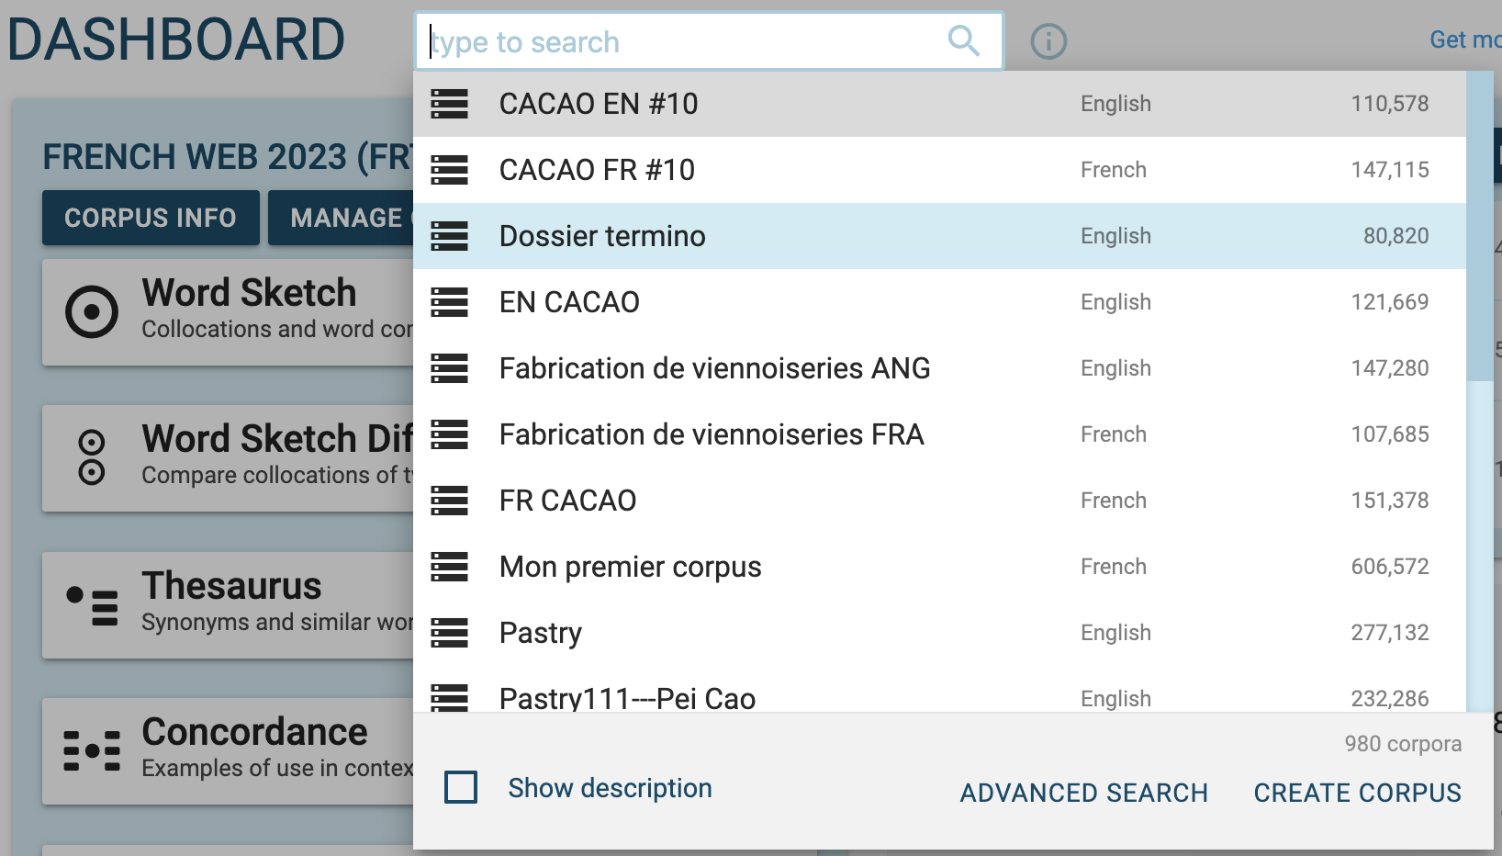Open the info icon beside search box
Image resolution: width=1502 pixels, height=856 pixels.
(x=1048, y=41)
